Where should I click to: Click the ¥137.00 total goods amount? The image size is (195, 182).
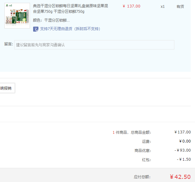[182, 132]
